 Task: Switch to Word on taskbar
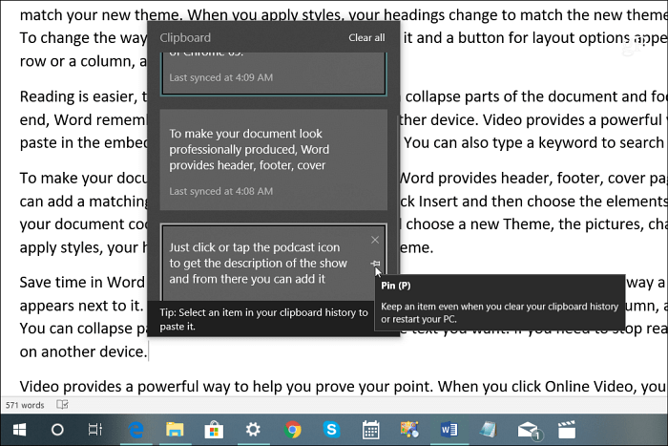(x=449, y=430)
